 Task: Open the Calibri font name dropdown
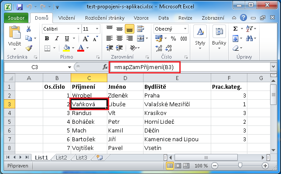pyautogui.click(x=78, y=29)
